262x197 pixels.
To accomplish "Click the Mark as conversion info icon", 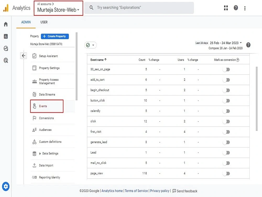I will tap(238, 60).
